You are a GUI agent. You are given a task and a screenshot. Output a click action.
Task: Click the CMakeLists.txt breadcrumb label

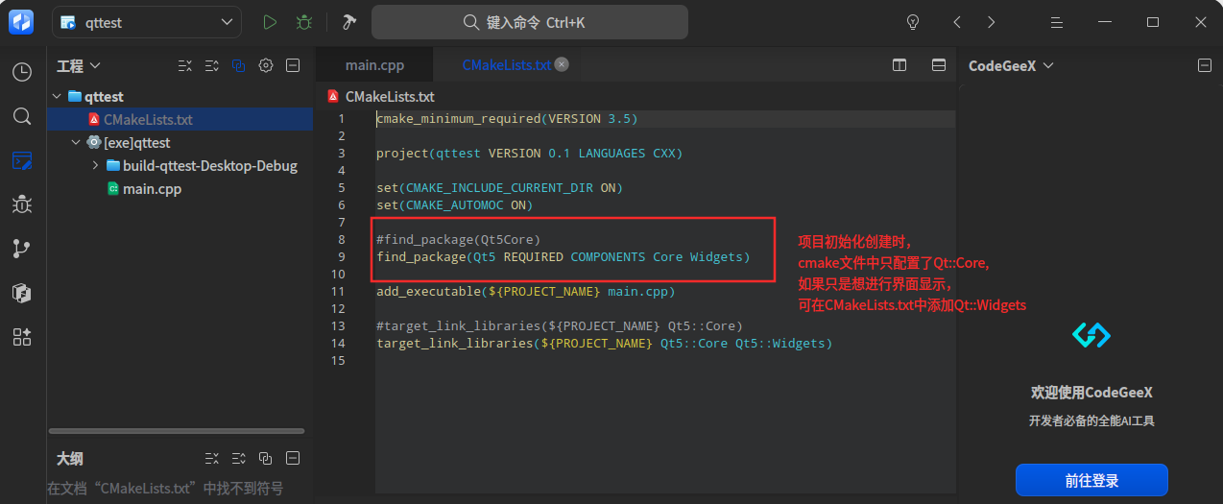pos(390,97)
